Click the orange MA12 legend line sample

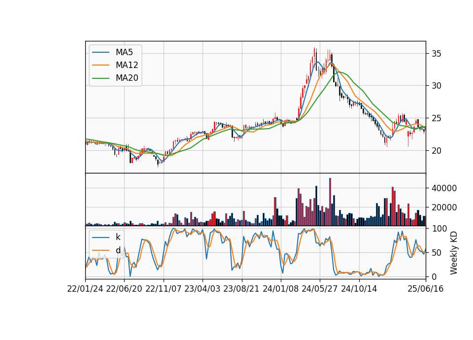(101, 65)
